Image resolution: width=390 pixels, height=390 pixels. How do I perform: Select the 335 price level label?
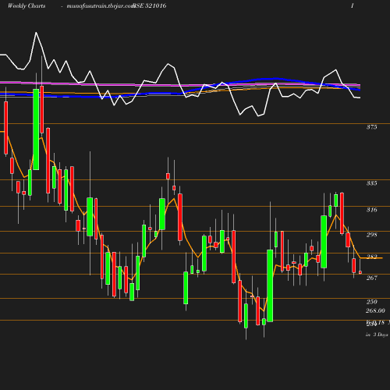click(x=371, y=183)
